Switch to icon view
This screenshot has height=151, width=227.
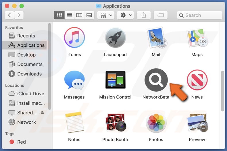[59, 15]
